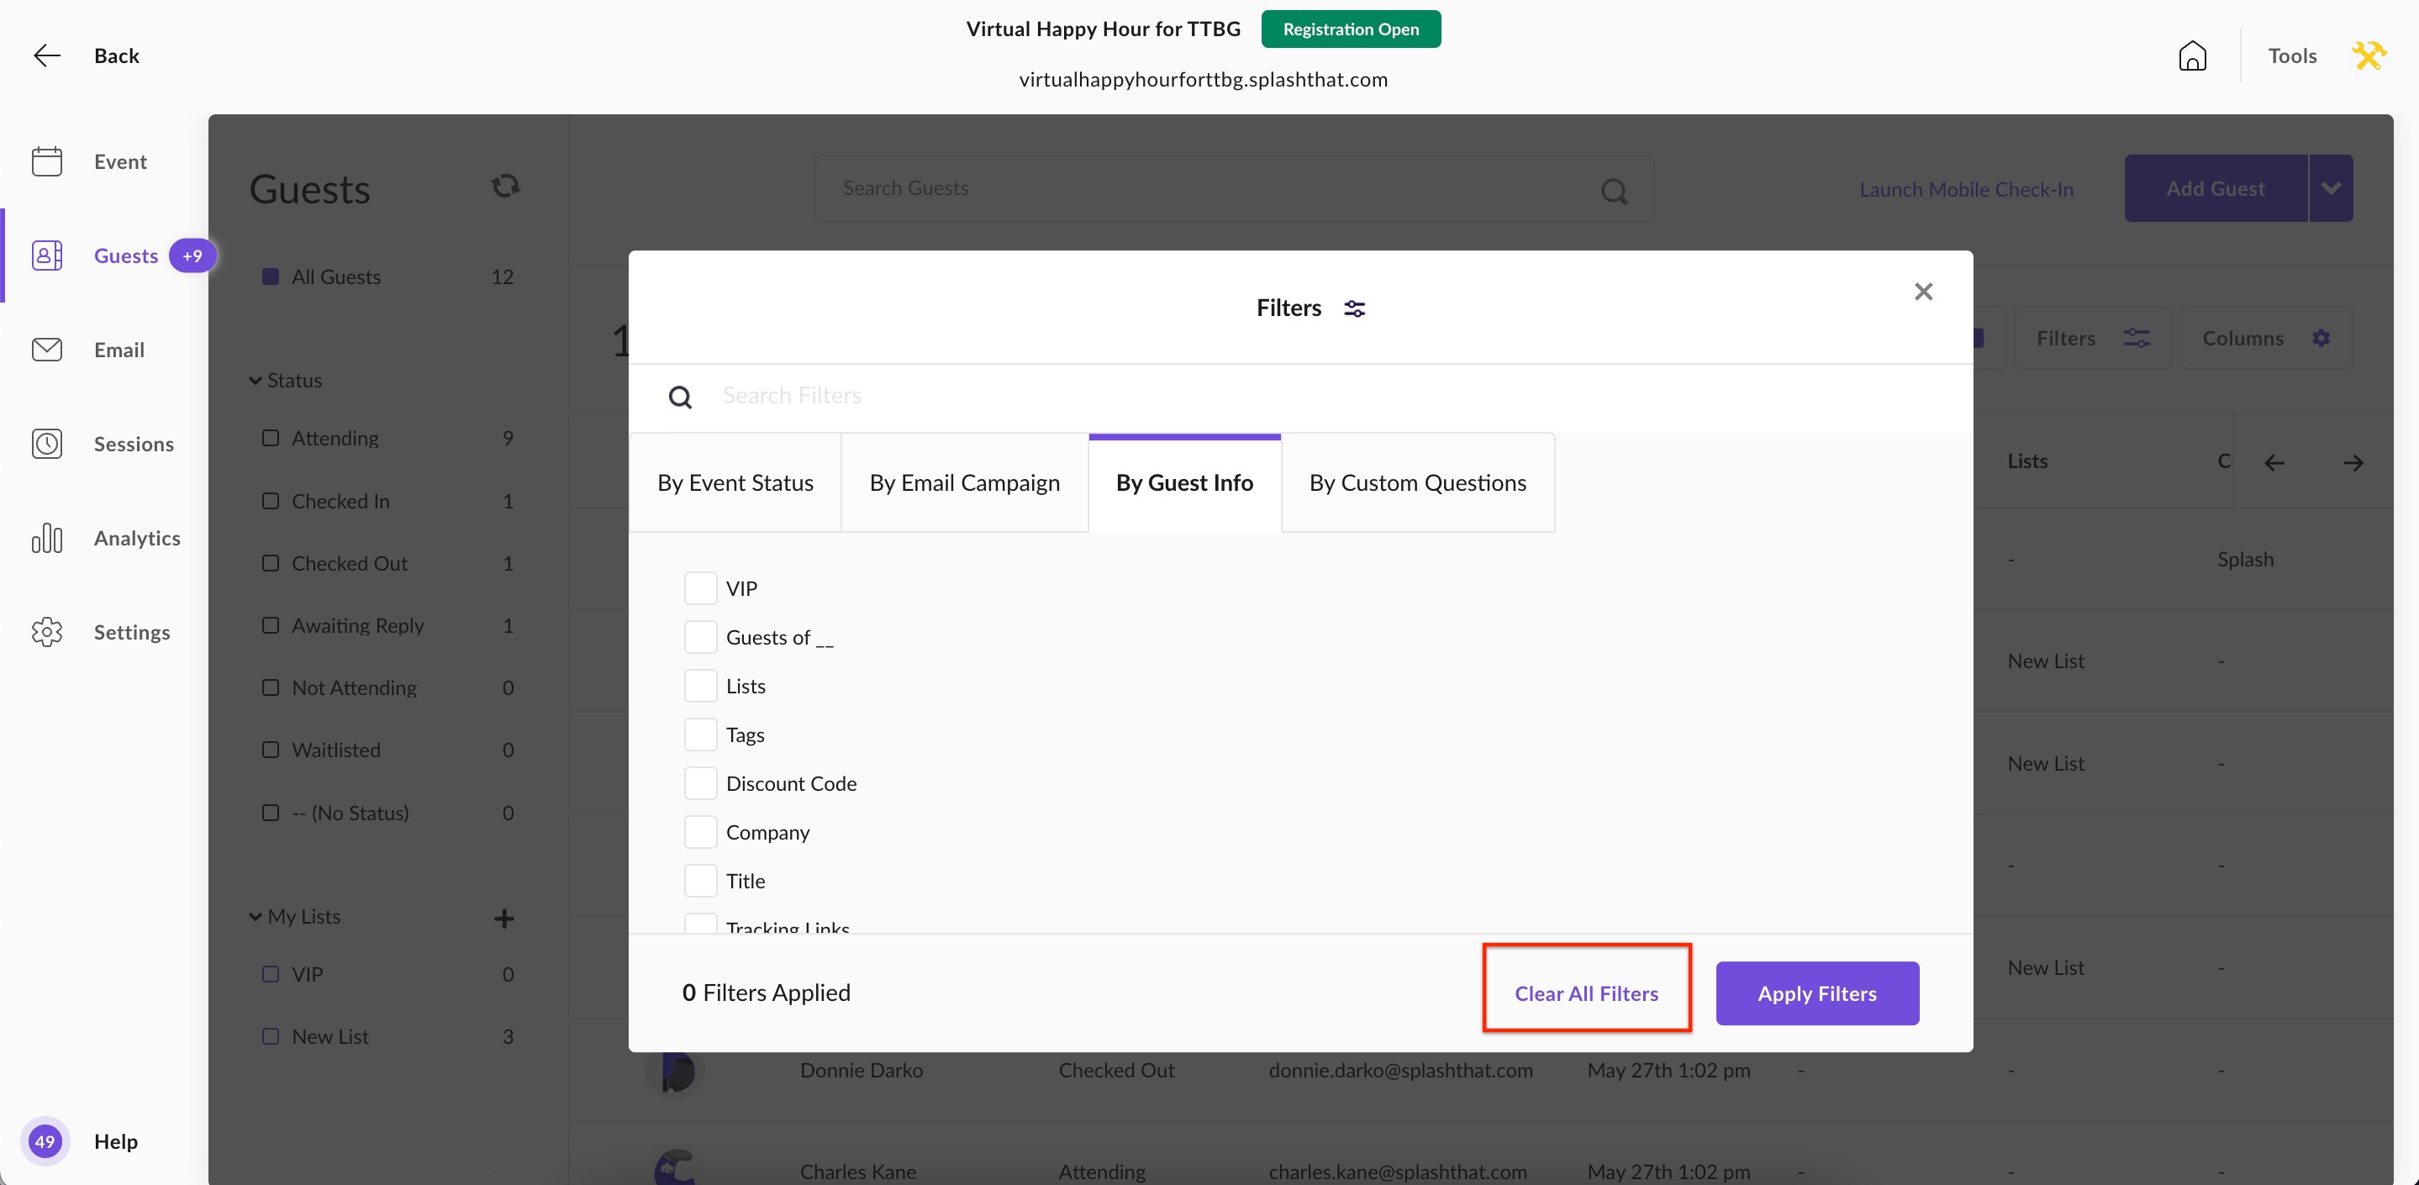Click the left arrow in the table header
Image resolution: width=2419 pixels, height=1185 pixels.
coord(2274,462)
